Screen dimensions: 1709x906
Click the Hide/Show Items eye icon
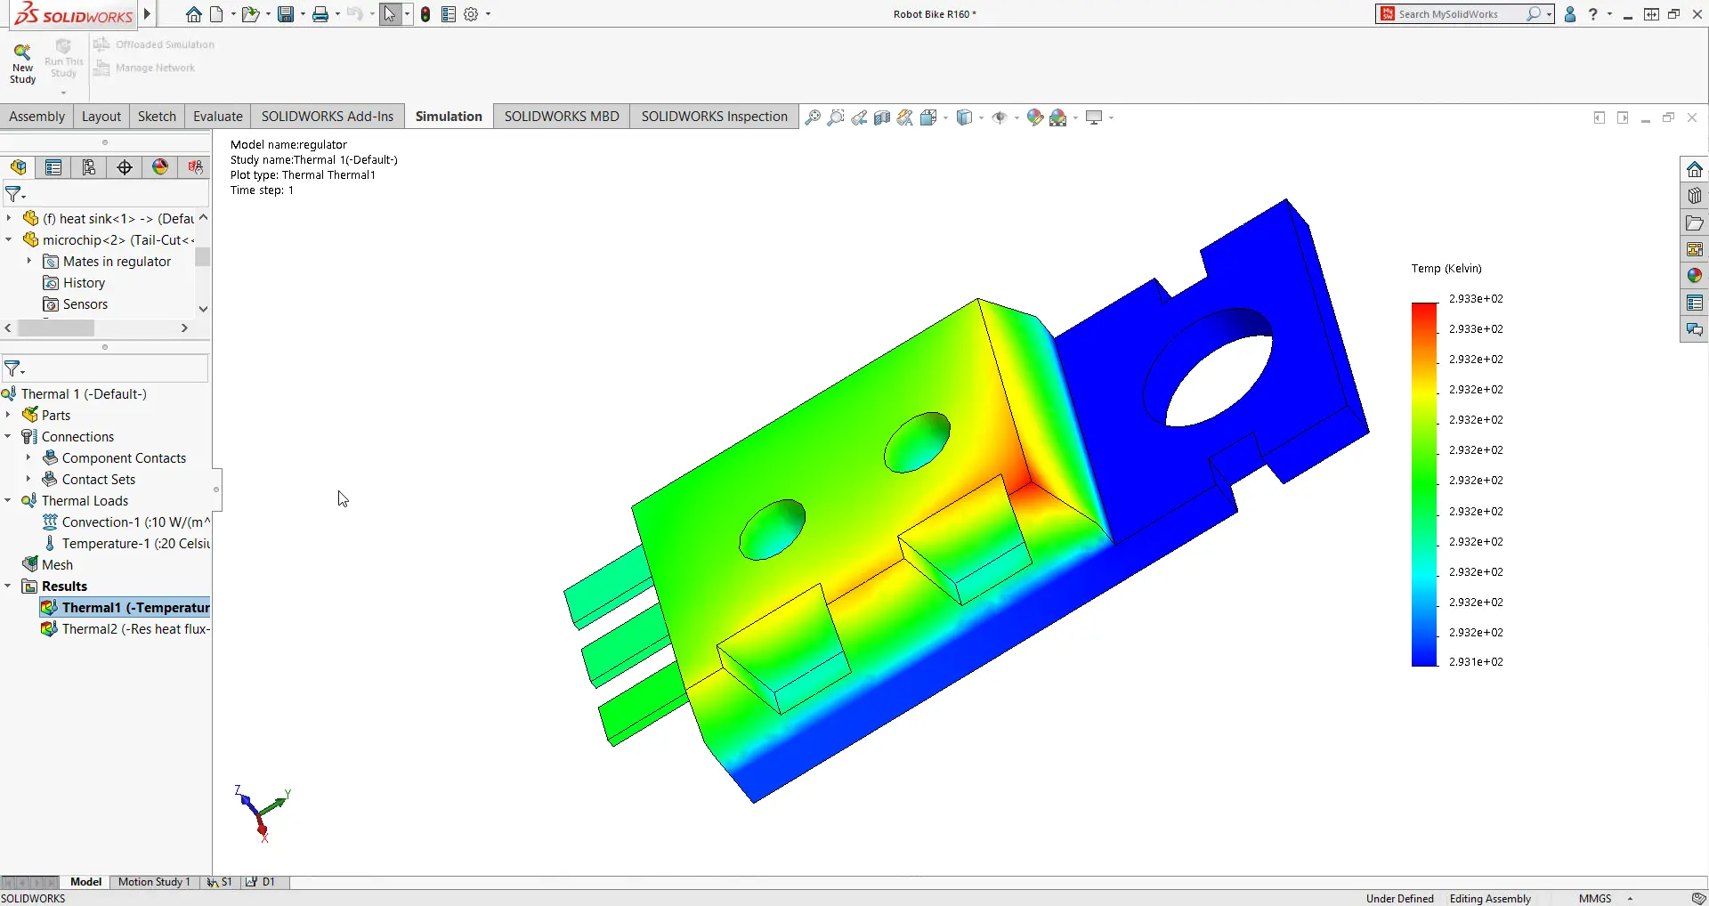coord(1000,117)
